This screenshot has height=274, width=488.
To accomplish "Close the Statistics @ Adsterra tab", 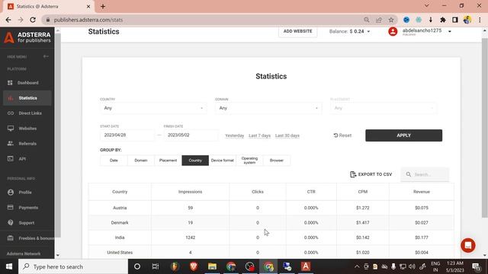I will [x=88, y=6].
